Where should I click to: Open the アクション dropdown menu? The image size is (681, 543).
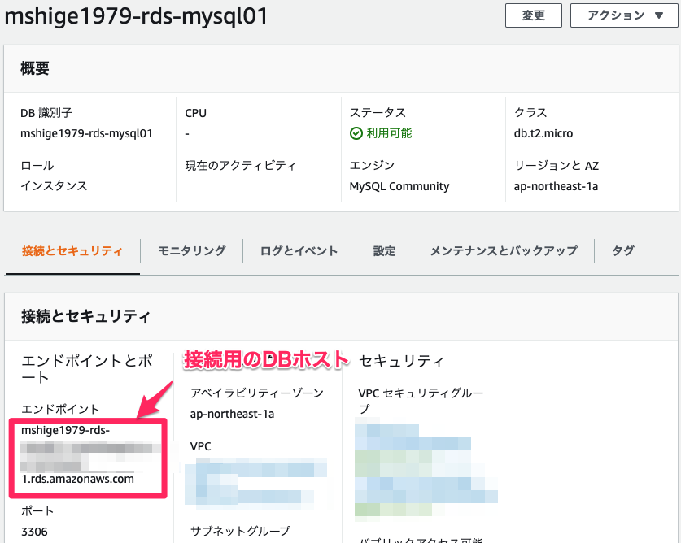click(623, 15)
